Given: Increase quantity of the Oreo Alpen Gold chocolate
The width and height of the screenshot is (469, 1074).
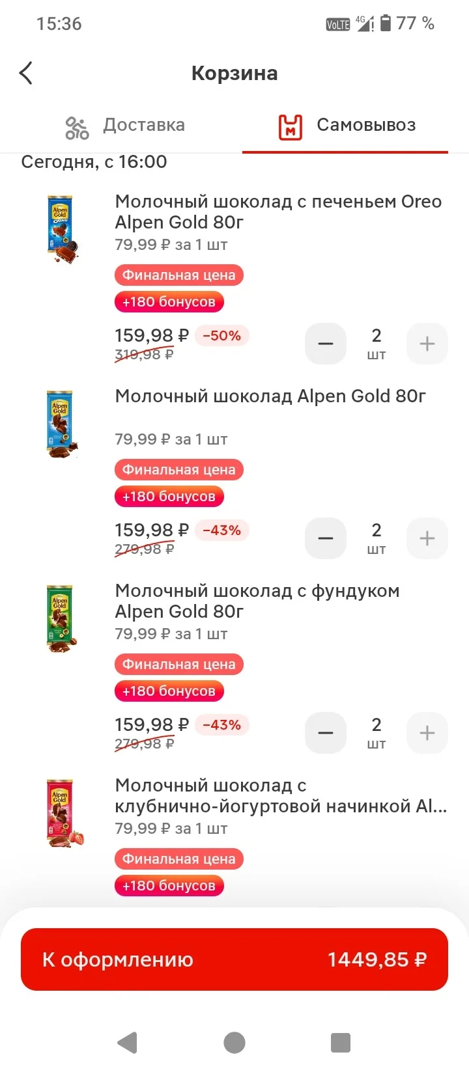Looking at the screenshot, I should pos(427,344).
